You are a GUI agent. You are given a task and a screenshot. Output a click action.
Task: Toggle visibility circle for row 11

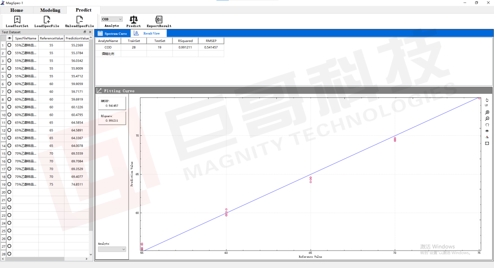[x=10, y=123]
